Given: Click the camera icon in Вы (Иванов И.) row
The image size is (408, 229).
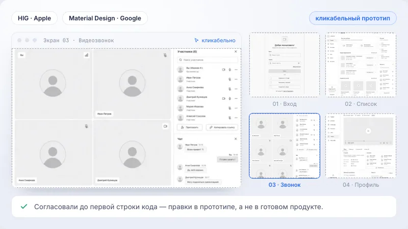Looking at the screenshot, I should pyautogui.click(x=223, y=70).
